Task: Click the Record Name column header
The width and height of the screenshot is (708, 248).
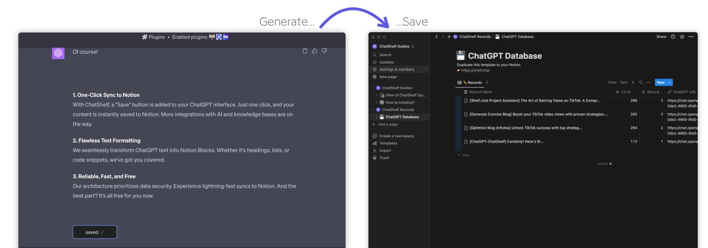Action: [480, 92]
